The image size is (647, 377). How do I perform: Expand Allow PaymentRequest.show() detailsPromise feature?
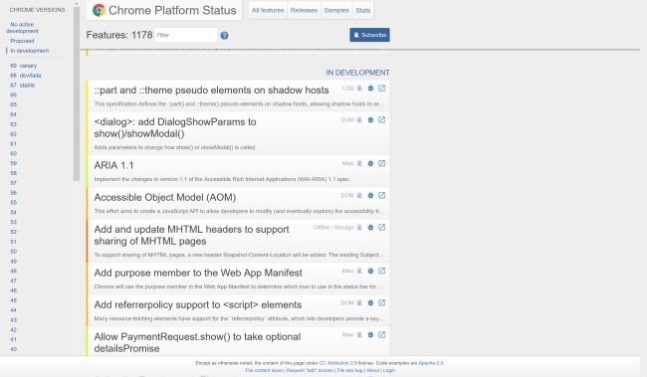197,342
